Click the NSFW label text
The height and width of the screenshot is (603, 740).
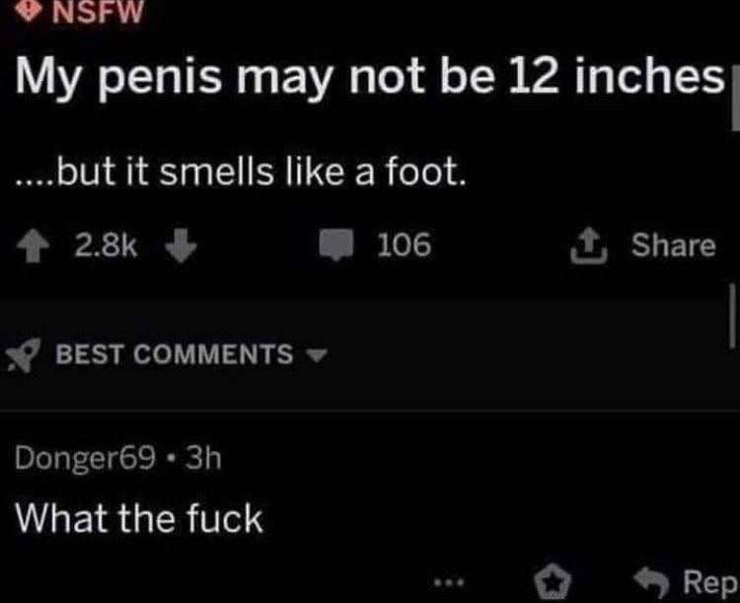point(98,14)
